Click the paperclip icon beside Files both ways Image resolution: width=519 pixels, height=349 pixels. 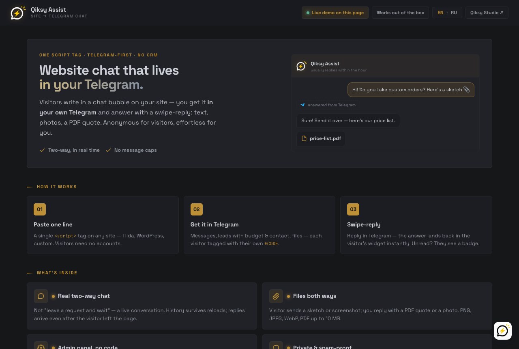point(276,296)
